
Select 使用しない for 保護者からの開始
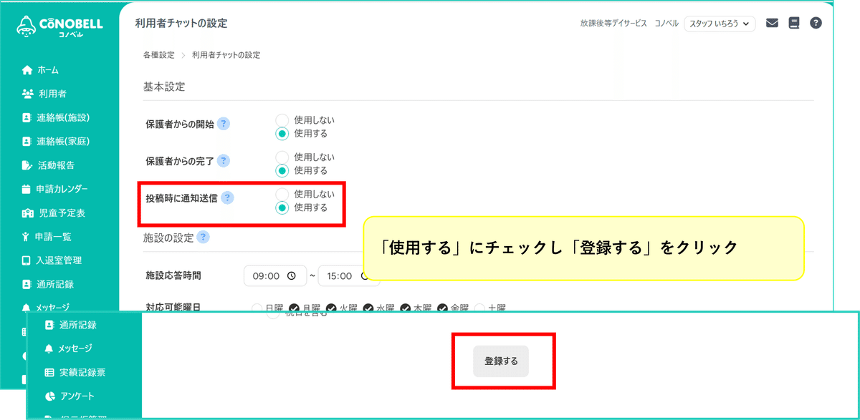coord(282,120)
